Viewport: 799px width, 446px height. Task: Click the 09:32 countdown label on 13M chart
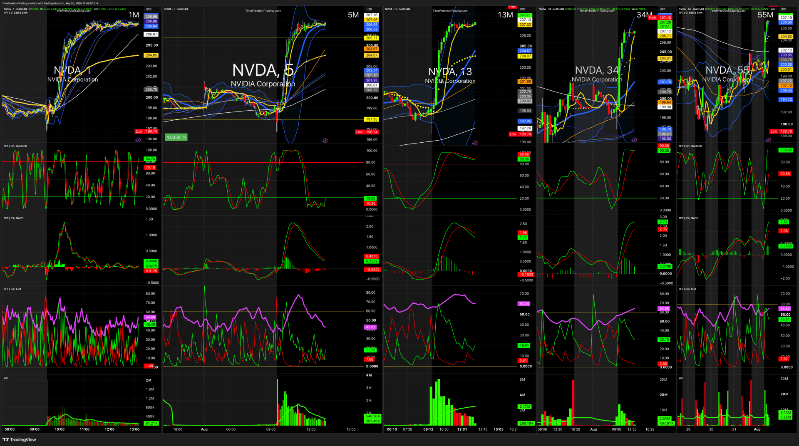pyautogui.click(x=525, y=15)
